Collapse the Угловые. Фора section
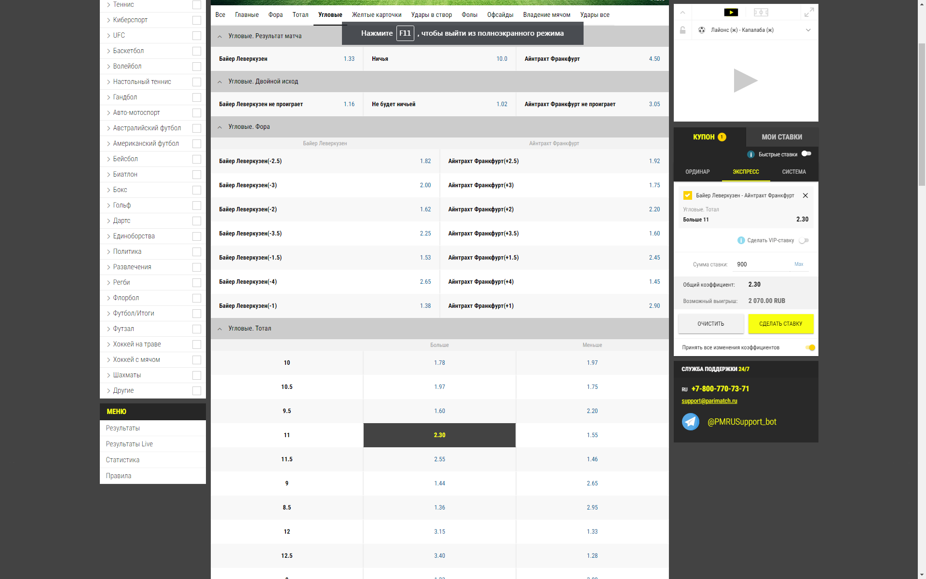The image size is (926, 579). [x=220, y=127]
